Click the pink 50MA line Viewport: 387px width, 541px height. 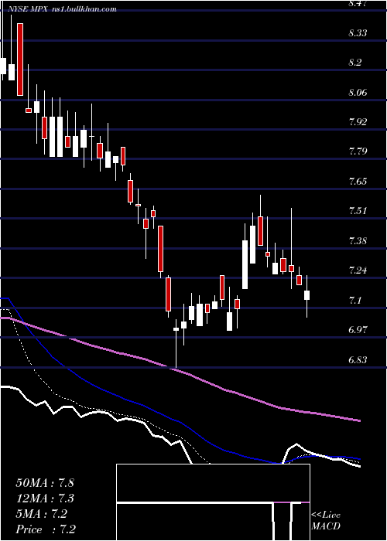(180, 371)
